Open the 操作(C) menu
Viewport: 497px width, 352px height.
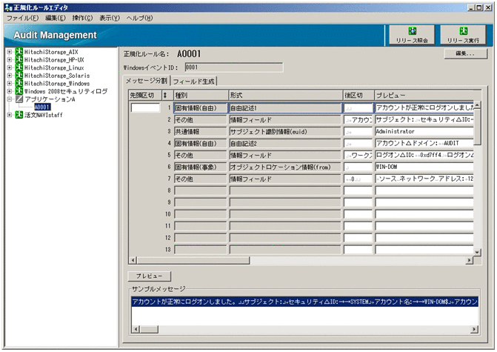(81, 17)
